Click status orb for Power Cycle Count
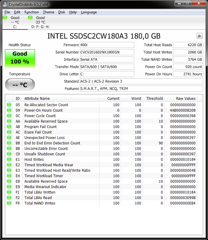Image resolution: width=208 pixels, height=240 pixels. [x=9, y=116]
